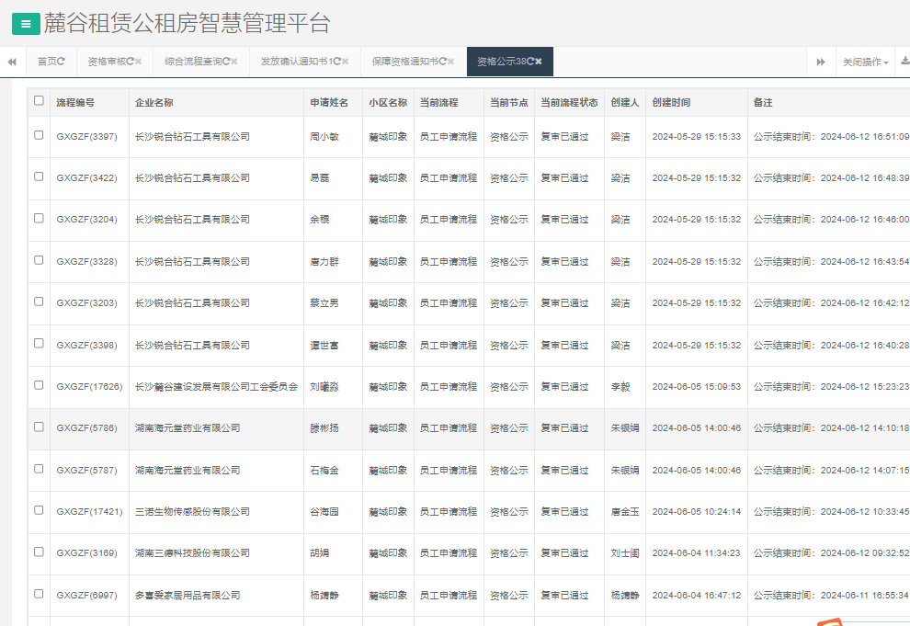Click company name 长沙麓谷建设发展有限公司工会委员会
Viewport: 910px width, 626px height.
pyautogui.click(x=216, y=387)
